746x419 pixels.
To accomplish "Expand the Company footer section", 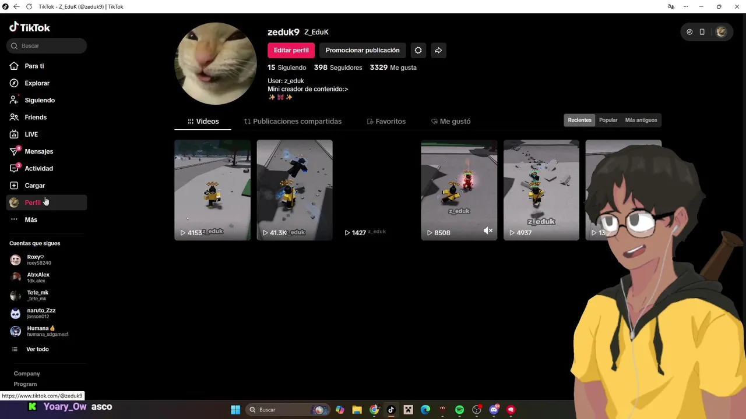I will coord(27,374).
